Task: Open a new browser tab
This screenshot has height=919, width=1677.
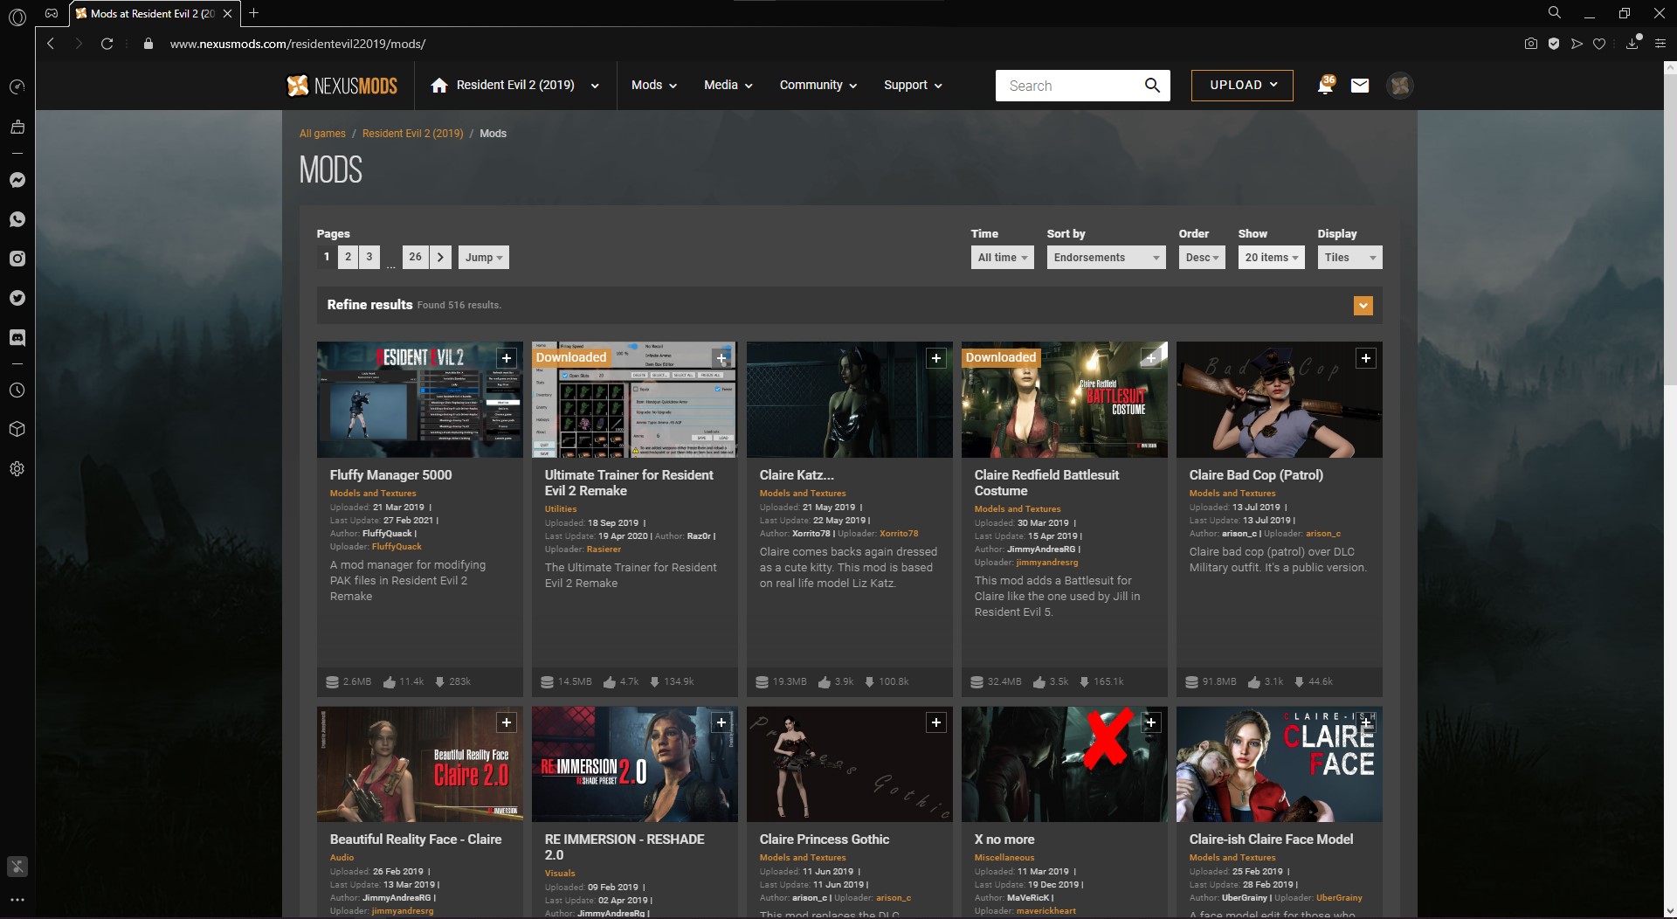Action: click(253, 13)
